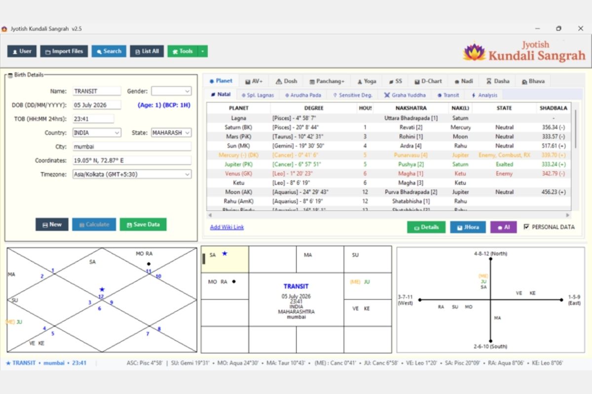Click the Kundali Sangrah lotus logo
Viewport: 592px width, 394px height.
click(x=474, y=52)
